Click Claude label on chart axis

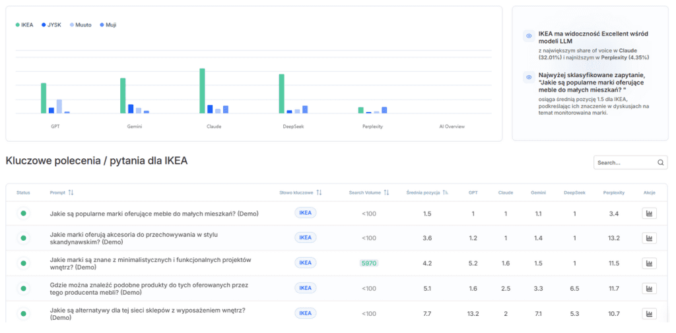coord(214,127)
